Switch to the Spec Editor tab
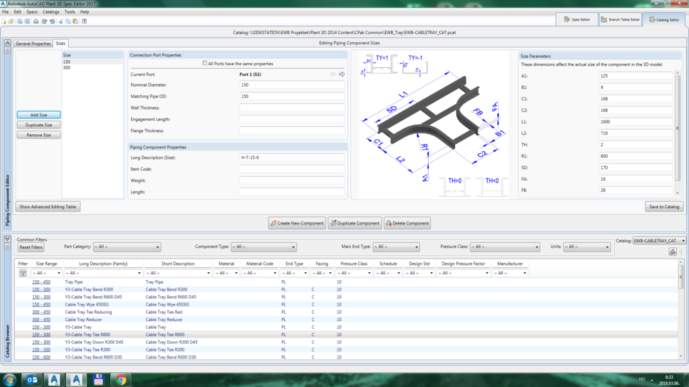 pyautogui.click(x=577, y=19)
